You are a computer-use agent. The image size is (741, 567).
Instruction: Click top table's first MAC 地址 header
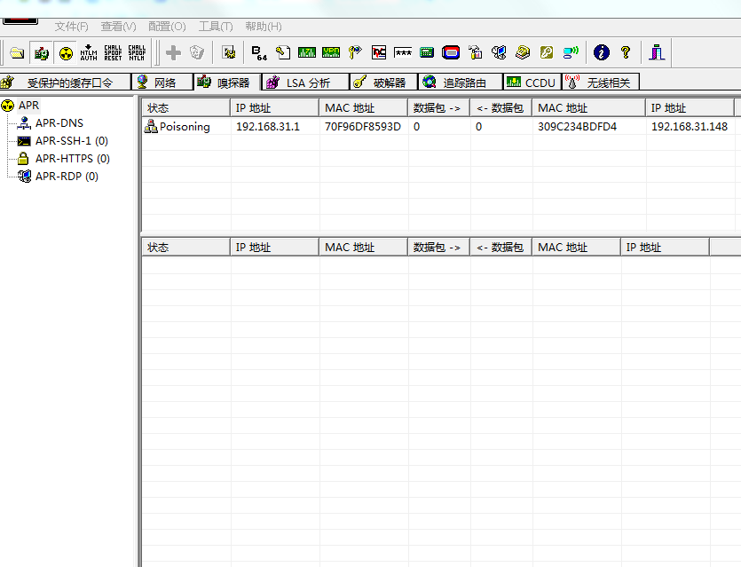[x=364, y=107]
